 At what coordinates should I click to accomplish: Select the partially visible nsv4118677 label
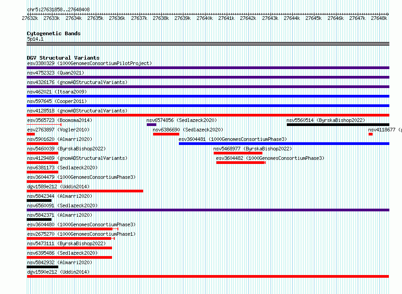(385, 130)
